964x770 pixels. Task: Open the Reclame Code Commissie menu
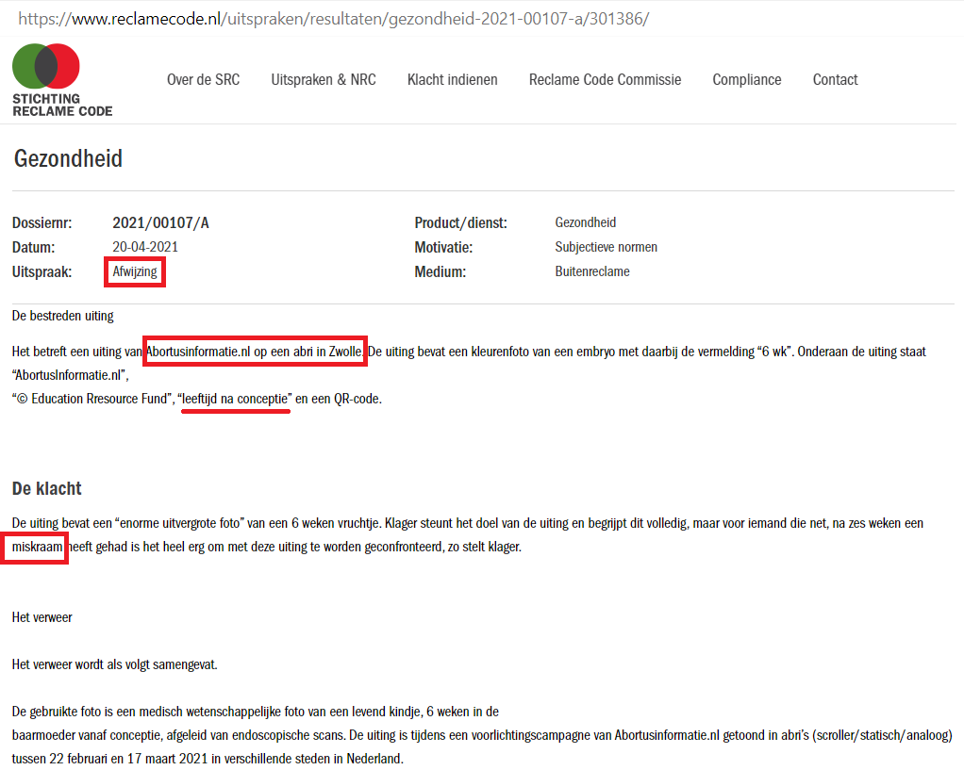click(605, 80)
